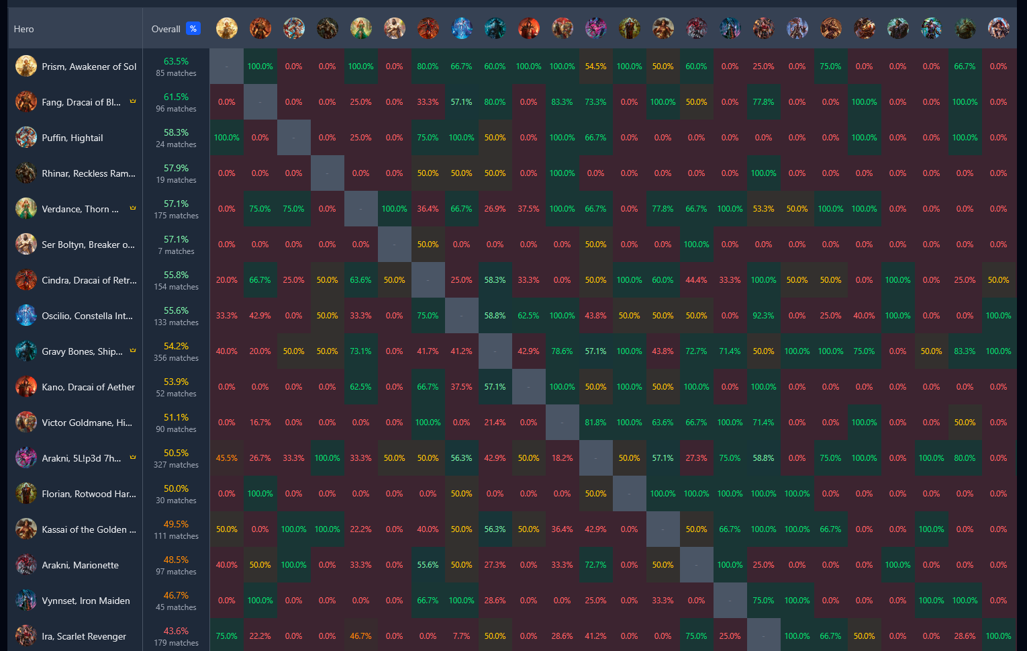The width and height of the screenshot is (1027, 651).
Task: Select Gravy Bones row hero avatar
Action: pyautogui.click(x=26, y=351)
